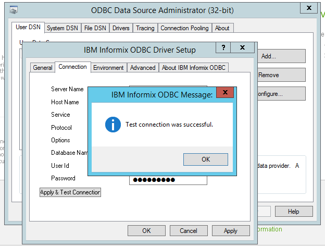Open the Tracing tab
Image resolution: width=325 pixels, height=246 pixels.
[145, 28]
